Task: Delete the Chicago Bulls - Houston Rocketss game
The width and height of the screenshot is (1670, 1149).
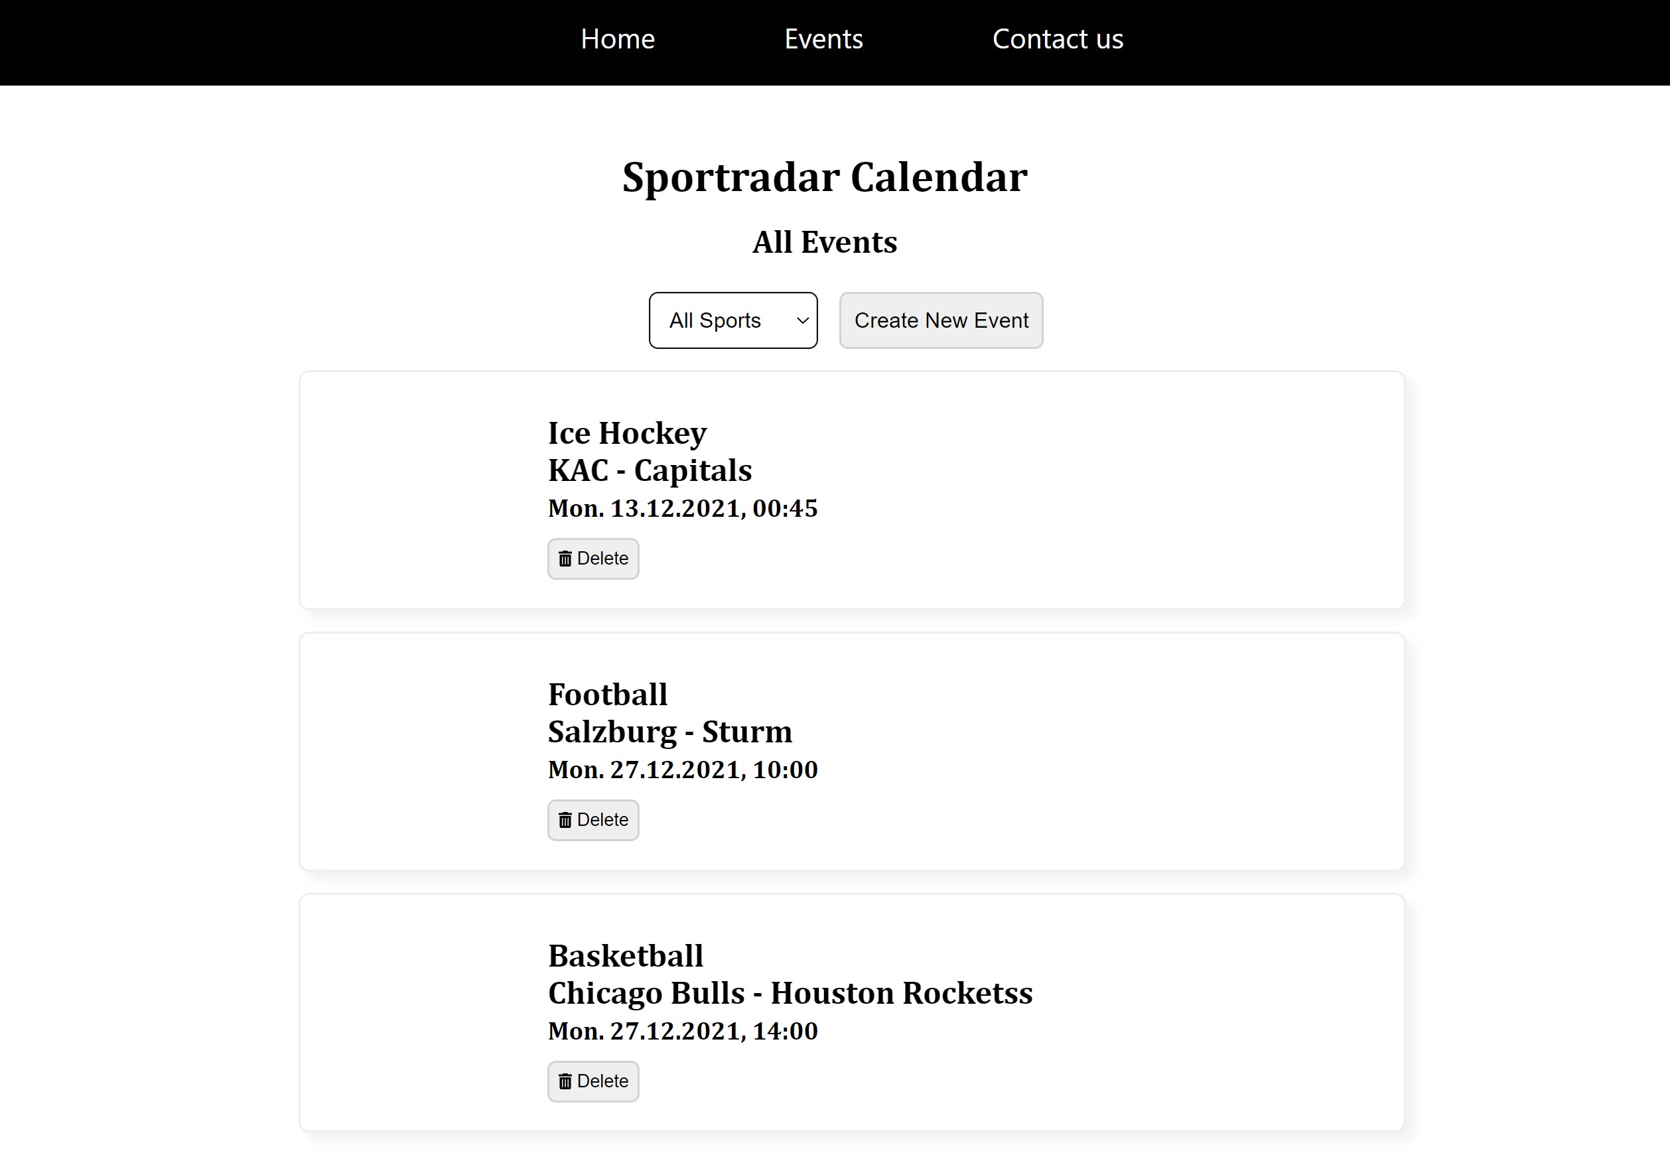Action: tap(592, 1081)
